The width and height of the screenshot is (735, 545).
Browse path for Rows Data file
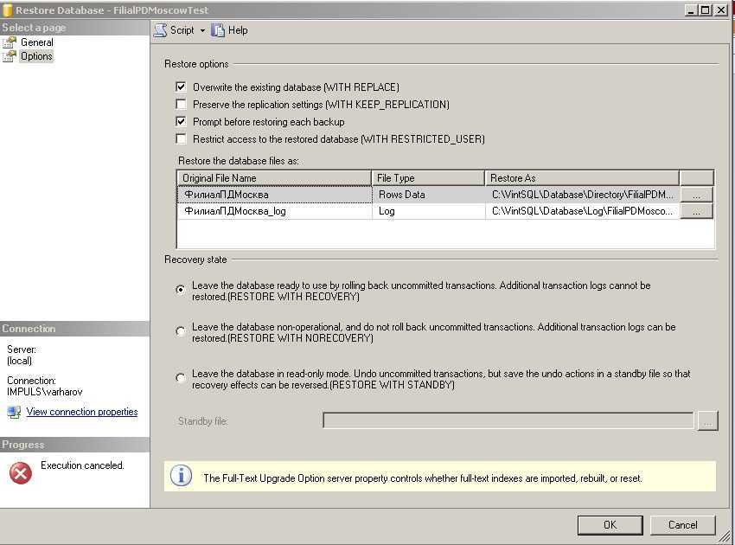(697, 195)
